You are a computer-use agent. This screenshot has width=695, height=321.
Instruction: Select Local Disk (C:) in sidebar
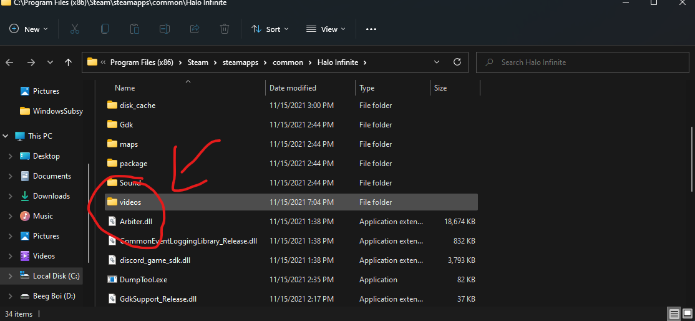click(56, 276)
